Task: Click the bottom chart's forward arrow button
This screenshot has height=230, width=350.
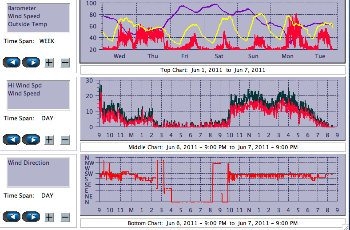Action: point(31,217)
